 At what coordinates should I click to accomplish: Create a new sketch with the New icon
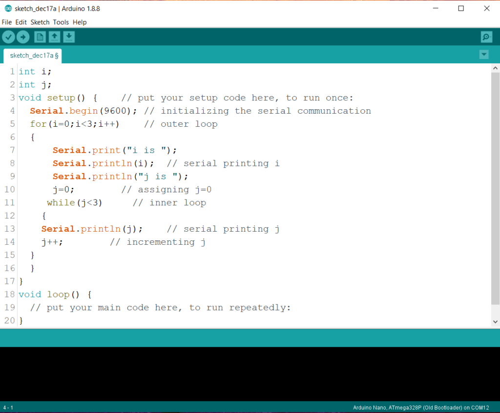[40, 37]
